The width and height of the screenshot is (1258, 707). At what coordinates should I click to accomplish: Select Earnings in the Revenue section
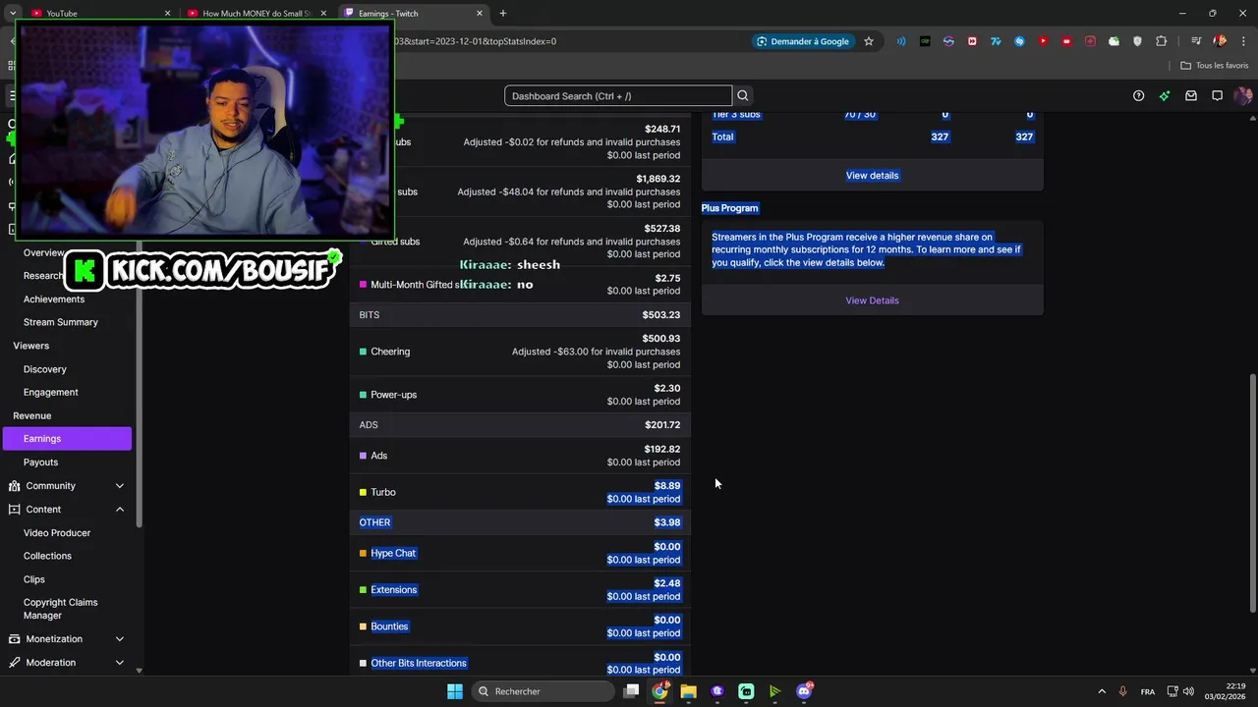click(x=67, y=439)
